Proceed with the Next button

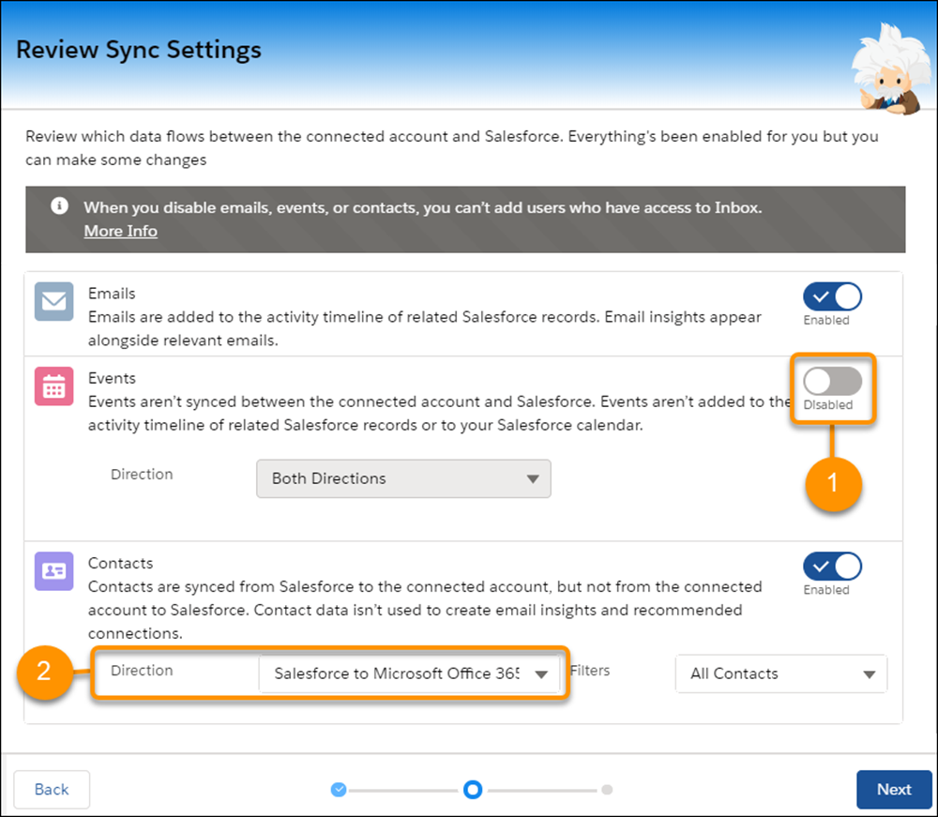(894, 790)
